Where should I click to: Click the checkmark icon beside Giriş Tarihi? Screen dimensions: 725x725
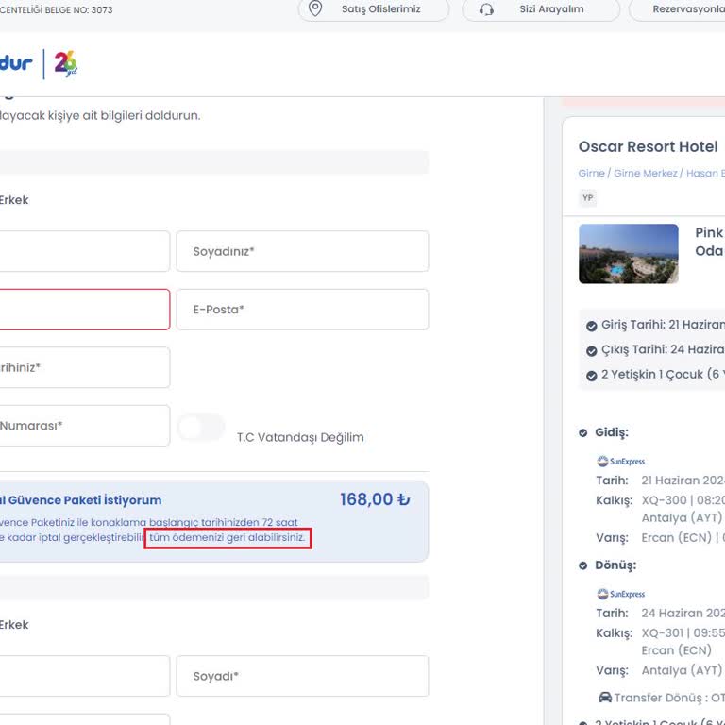point(592,326)
